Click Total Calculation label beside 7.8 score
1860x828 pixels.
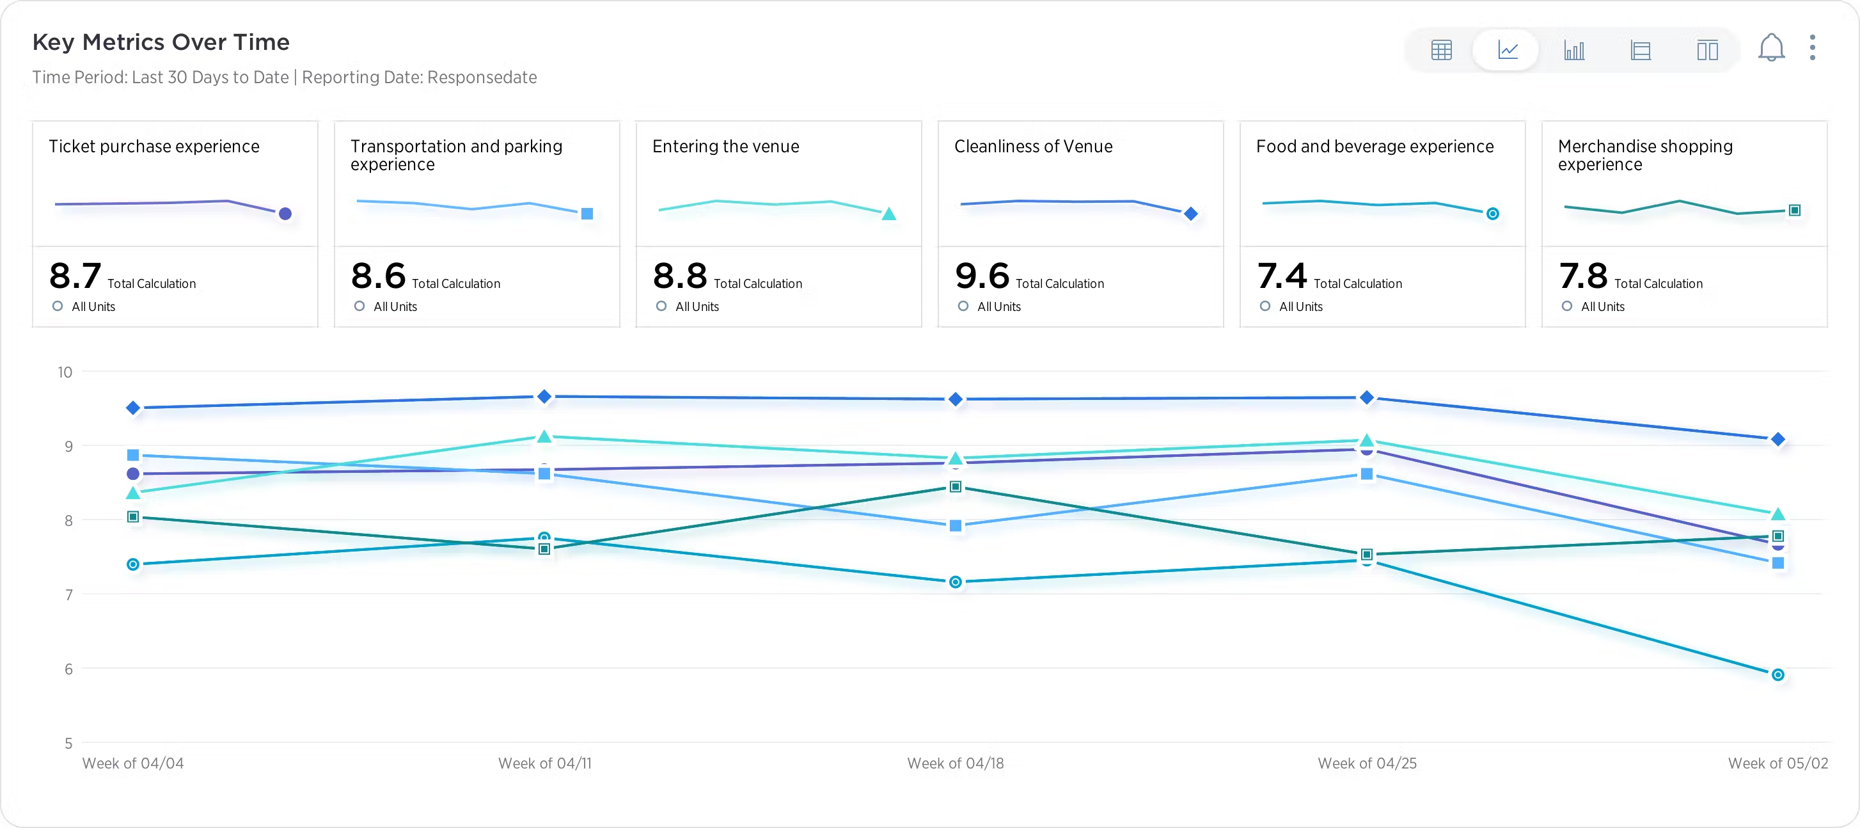(1658, 283)
